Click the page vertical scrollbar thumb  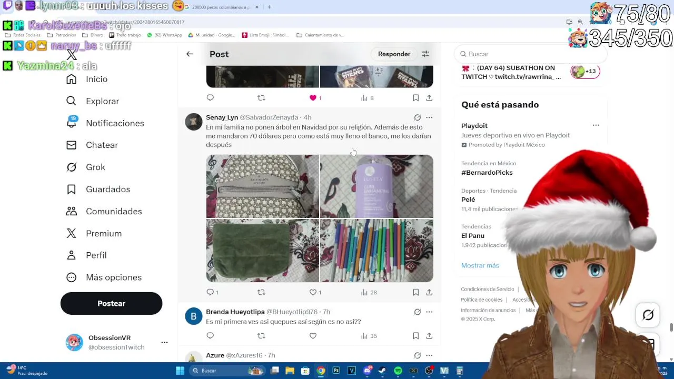coord(671,327)
